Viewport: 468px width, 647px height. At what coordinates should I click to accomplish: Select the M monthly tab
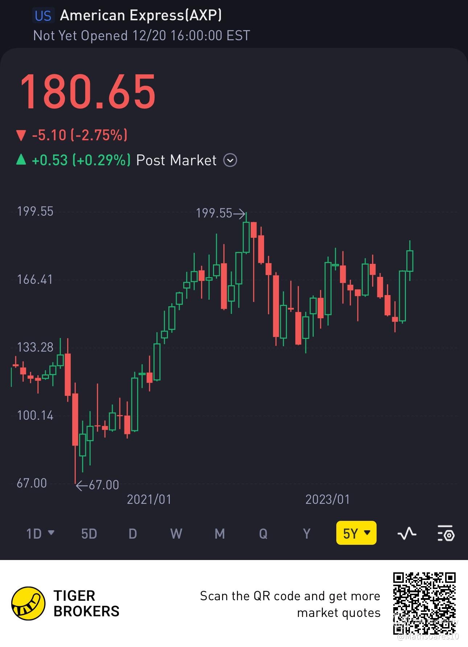[x=220, y=534]
